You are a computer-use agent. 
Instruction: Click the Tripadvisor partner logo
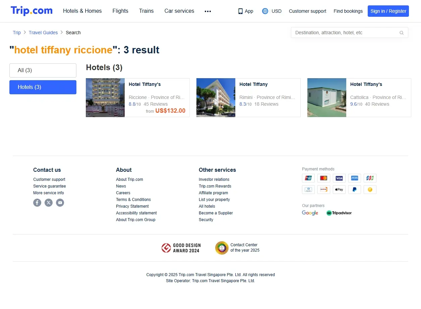[x=339, y=213]
